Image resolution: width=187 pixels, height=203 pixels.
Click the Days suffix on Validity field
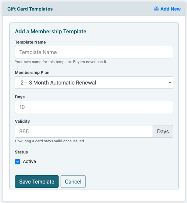(x=163, y=131)
